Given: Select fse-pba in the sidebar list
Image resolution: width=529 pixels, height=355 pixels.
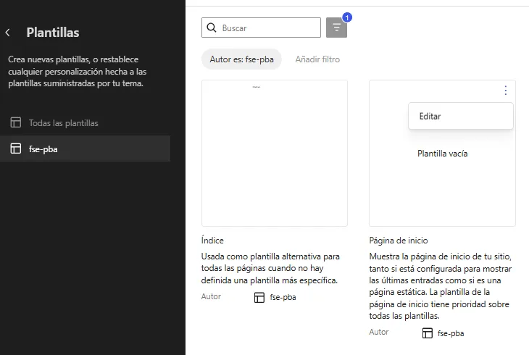Looking at the screenshot, I should tap(85, 149).
